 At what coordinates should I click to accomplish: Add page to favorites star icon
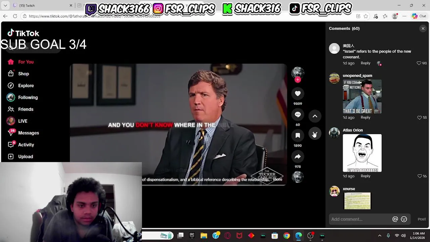coord(366,16)
